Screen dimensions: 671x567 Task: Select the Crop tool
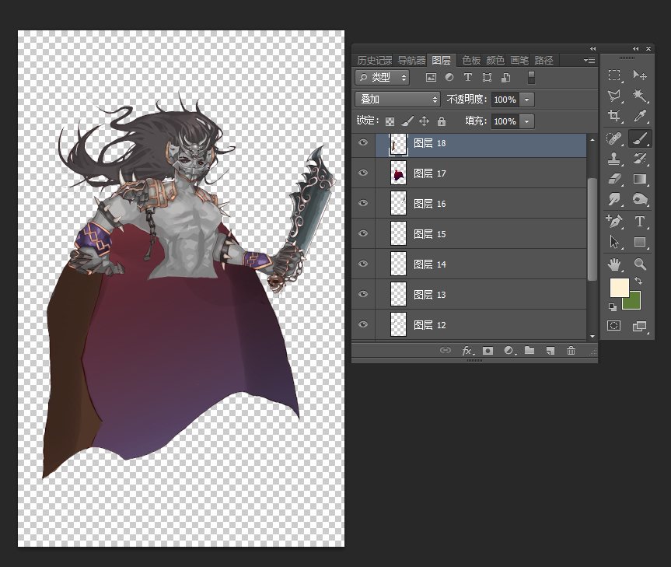pyautogui.click(x=614, y=116)
